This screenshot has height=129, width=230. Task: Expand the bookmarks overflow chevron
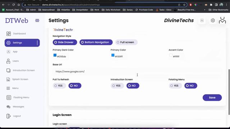click(x=204, y=10)
